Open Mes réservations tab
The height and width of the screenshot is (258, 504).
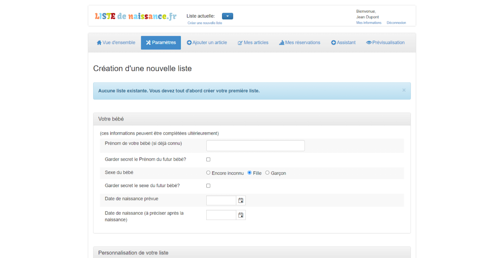click(x=300, y=42)
